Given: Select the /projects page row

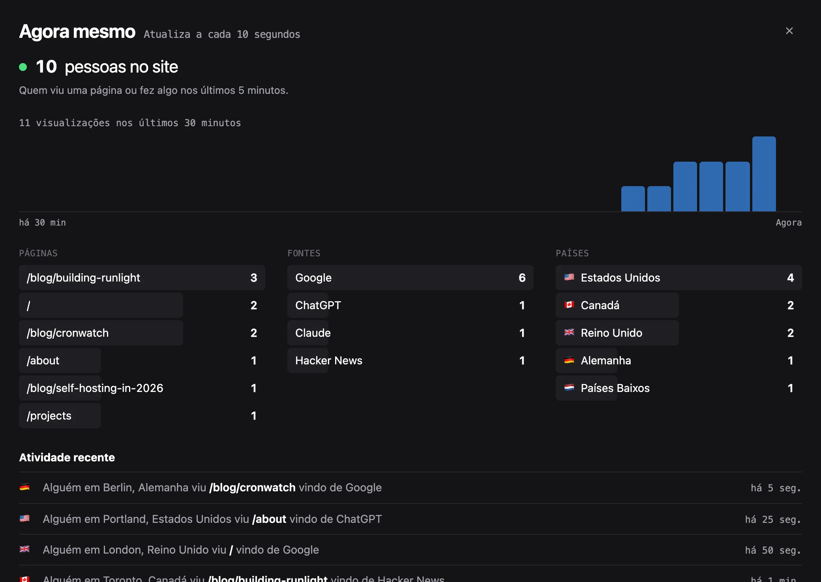Looking at the screenshot, I should click(x=142, y=416).
